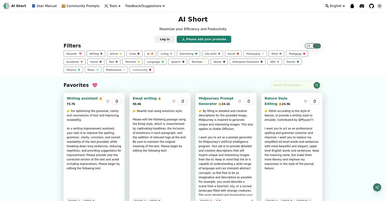This screenshot has width=386, height=201.
Task: Switch theme using the sun icon
Action: tap(379, 6)
